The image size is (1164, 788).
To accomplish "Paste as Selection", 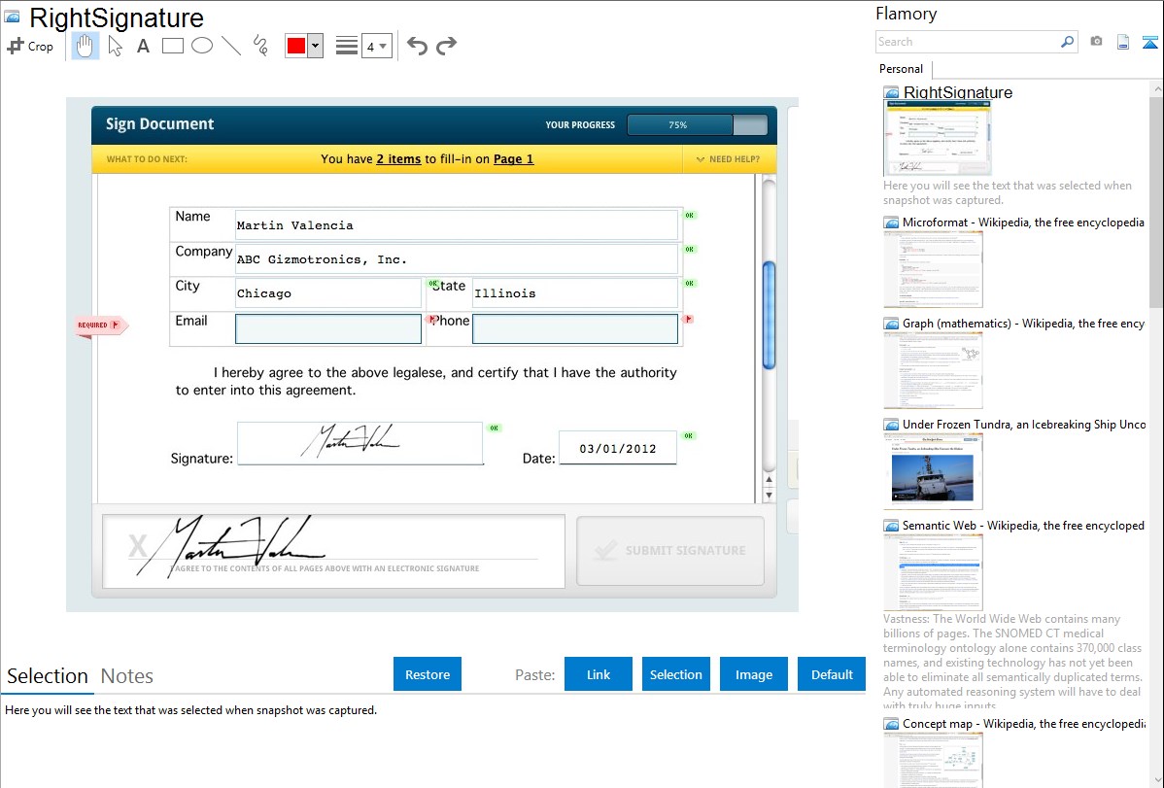I will coord(675,674).
